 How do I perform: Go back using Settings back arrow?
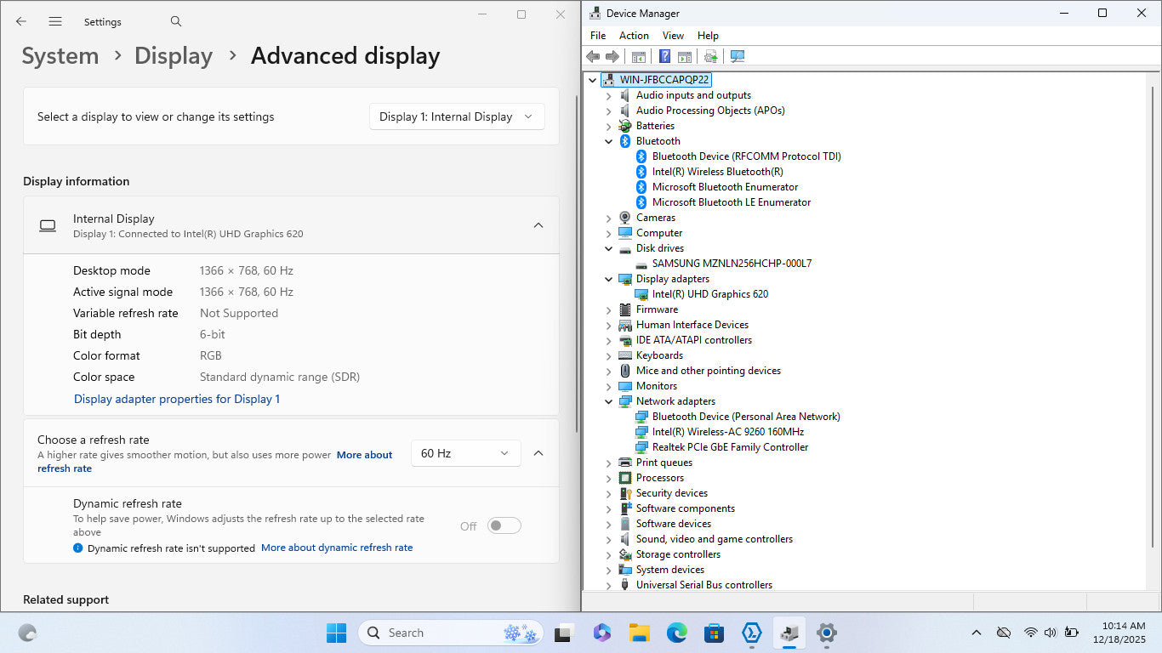coord(21,21)
